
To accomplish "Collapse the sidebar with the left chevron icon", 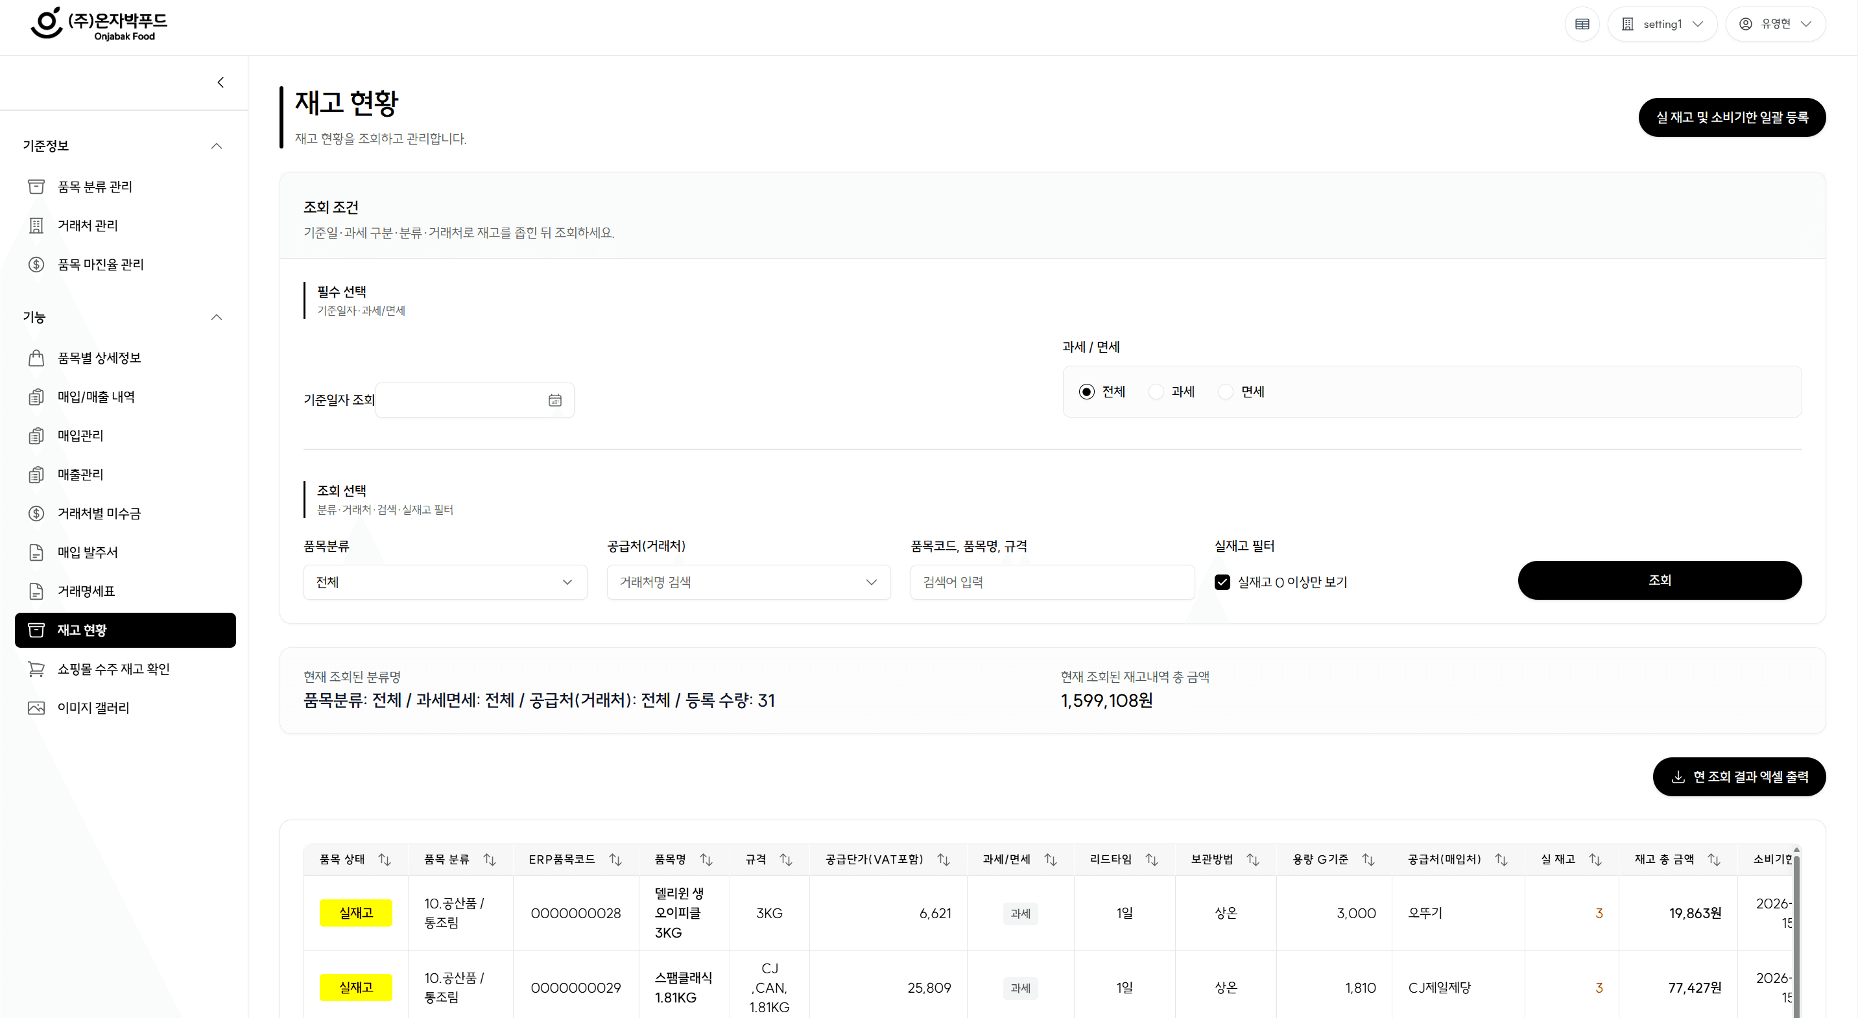I will point(220,82).
